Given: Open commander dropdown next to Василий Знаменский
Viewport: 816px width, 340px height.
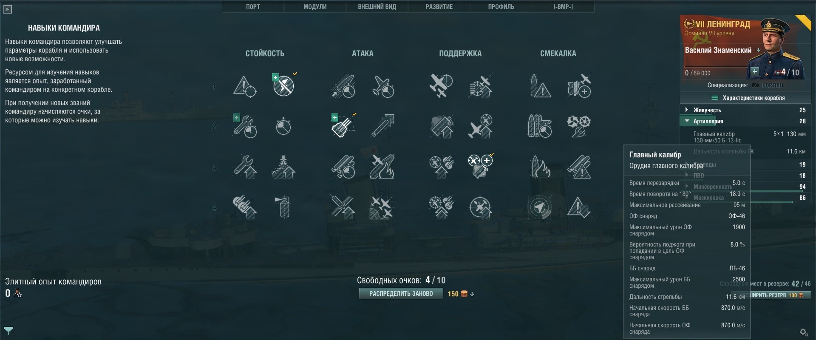Looking at the screenshot, I should (759, 50).
